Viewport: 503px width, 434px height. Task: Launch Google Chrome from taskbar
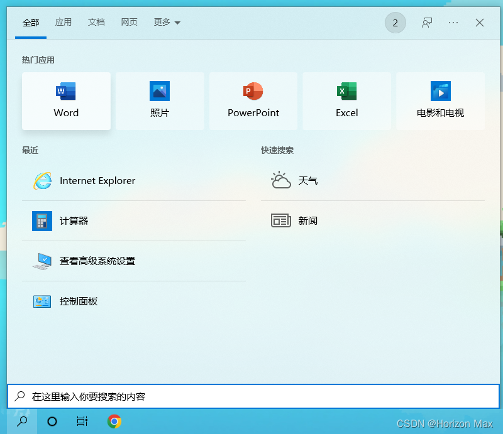(x=114, y=421)
